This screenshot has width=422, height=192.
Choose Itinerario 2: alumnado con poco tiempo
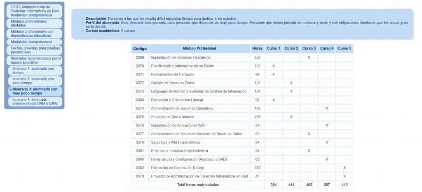(35, 81)
